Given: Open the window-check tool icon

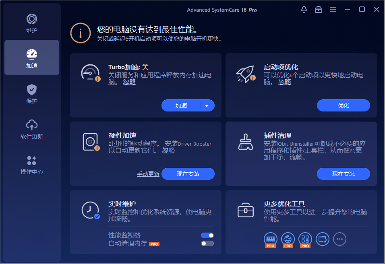Looking at the screenshot, I should (x=323, y=239).
